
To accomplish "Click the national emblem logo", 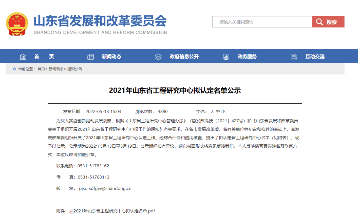I will [x=17, y=24].
